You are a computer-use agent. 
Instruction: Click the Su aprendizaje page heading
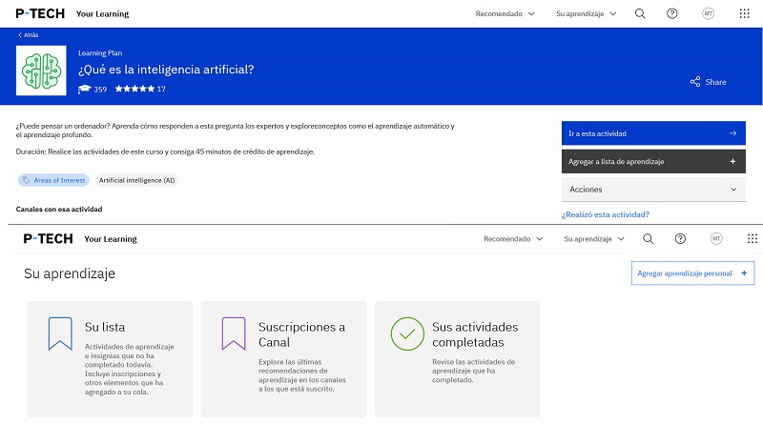click(x=70, y=273)
